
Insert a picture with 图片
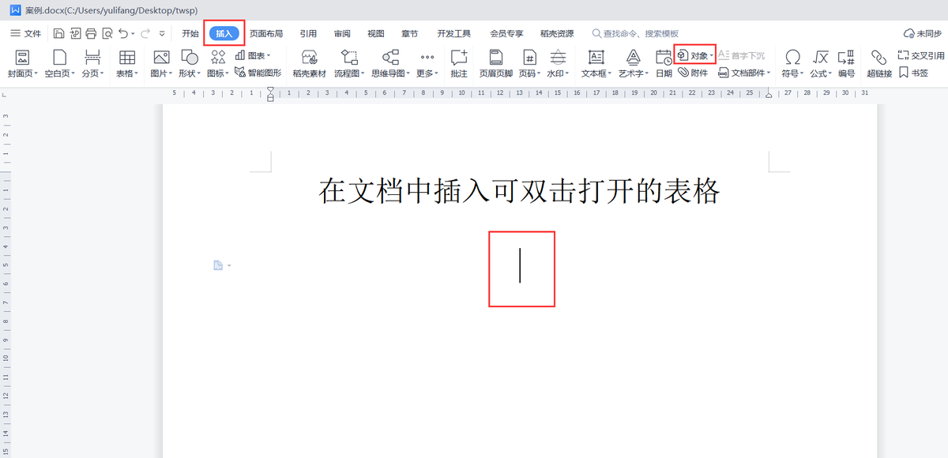162,64
